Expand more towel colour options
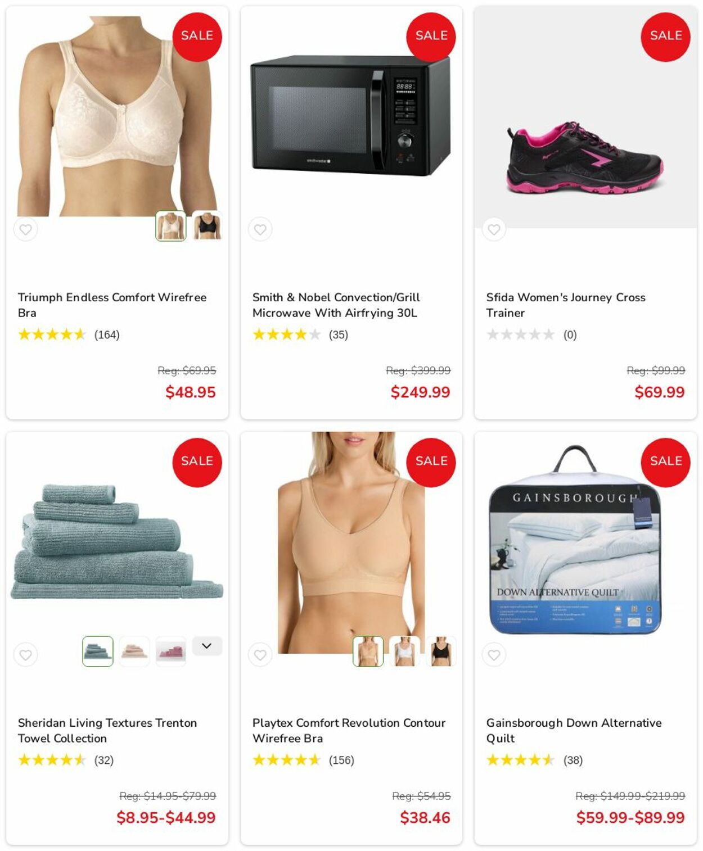The image size is (703, 851). 207,646
